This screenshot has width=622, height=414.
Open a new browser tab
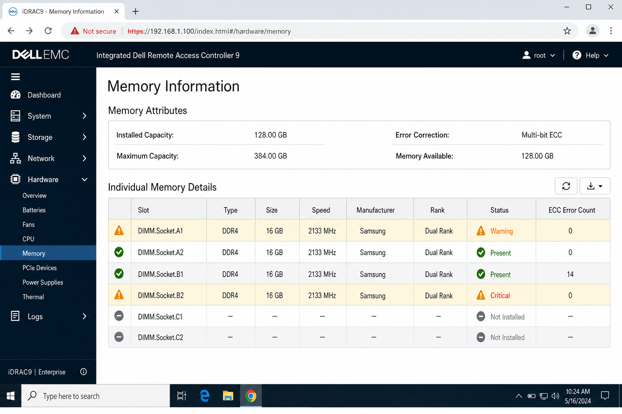coord(136,11)
